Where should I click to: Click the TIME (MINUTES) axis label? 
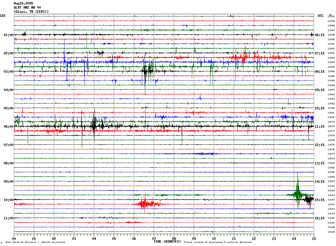[167, 242]
